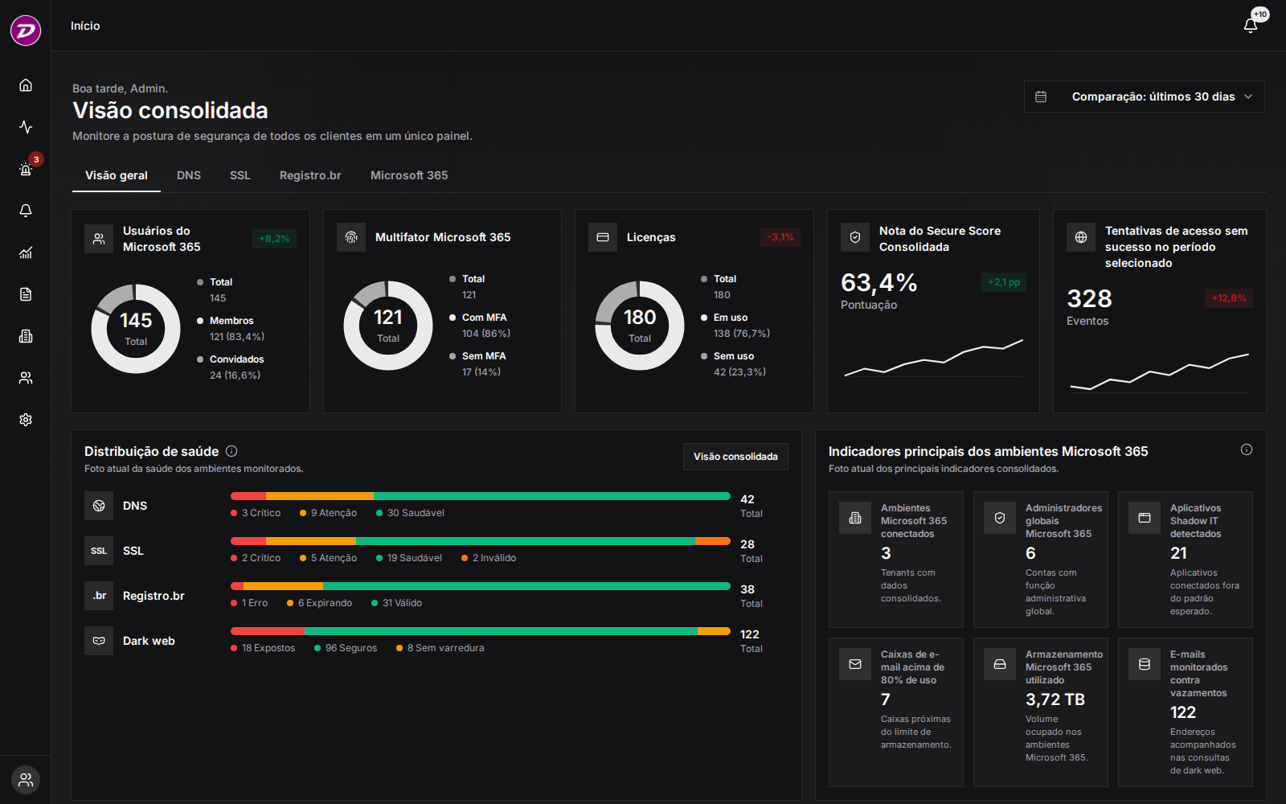Click the Visão consolidada button

pos(735,457)
